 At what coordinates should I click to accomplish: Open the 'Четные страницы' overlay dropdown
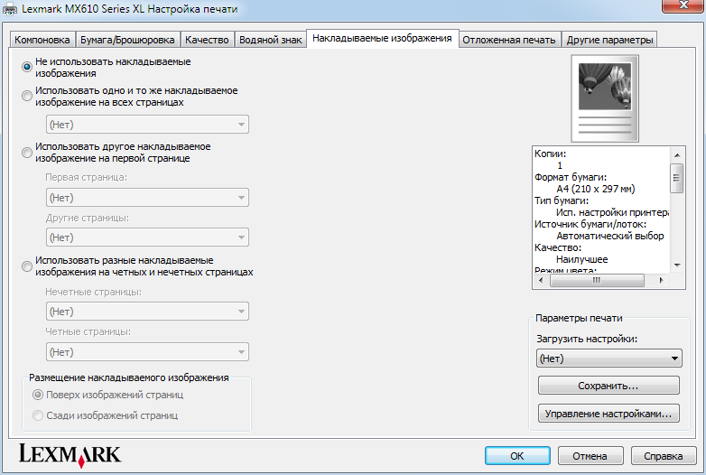(147, 351)
